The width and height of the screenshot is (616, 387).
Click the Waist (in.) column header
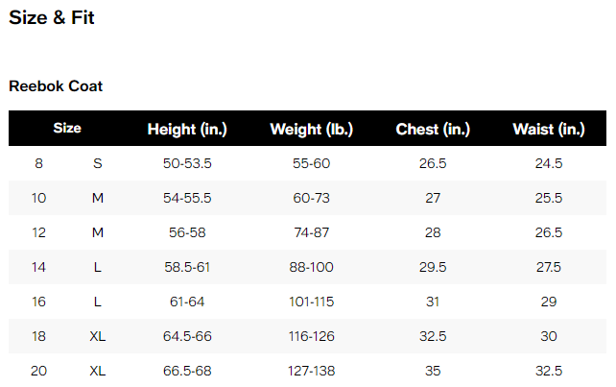coord(548,129)
